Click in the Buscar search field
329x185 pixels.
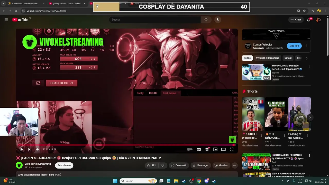[x=155, y=20]
